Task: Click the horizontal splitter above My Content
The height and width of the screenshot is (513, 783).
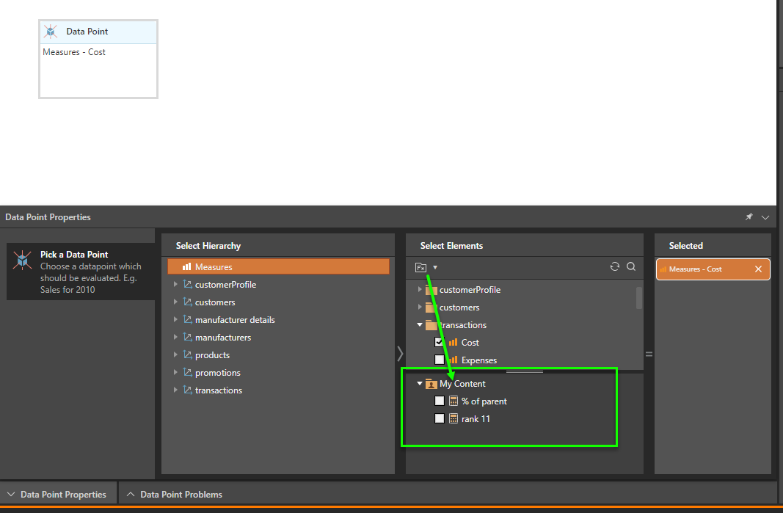Action: tap(524, 372)
